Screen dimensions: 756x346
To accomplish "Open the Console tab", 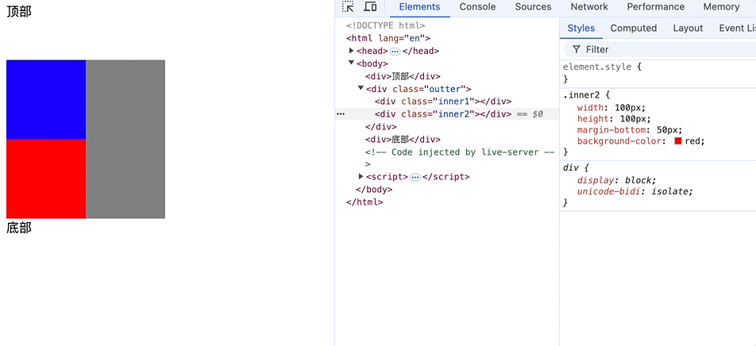I will coord(477,7).
